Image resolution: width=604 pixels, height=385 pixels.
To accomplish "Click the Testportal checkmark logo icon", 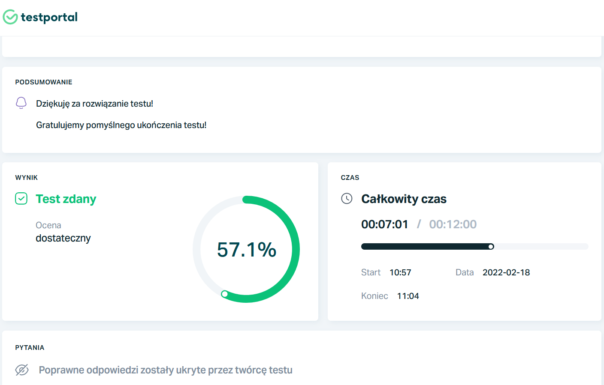I will tap(10, 17).
